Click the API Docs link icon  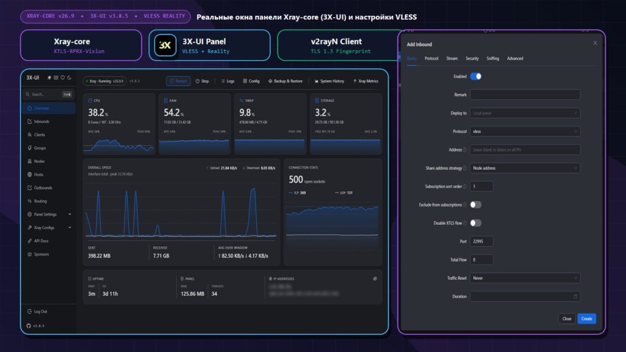tap(29, 241)
